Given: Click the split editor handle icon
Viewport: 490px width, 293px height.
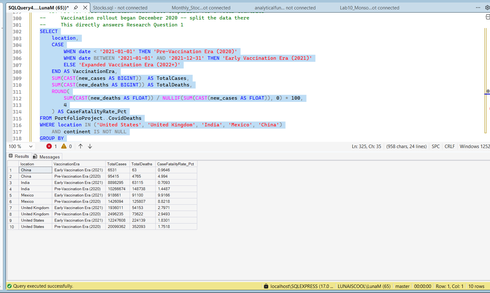Looking at the screenshot, I should pos(487,17).
